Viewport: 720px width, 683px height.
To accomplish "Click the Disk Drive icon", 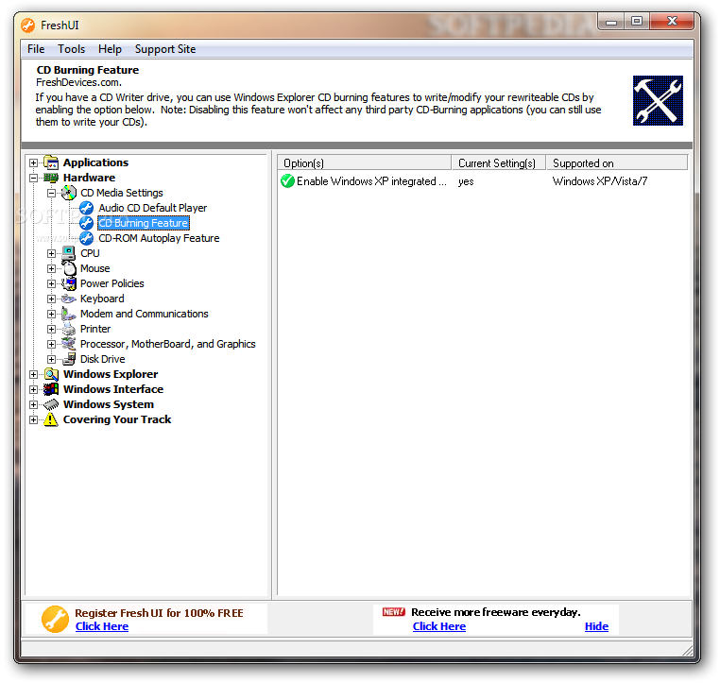I will click(x=69, y=359).
